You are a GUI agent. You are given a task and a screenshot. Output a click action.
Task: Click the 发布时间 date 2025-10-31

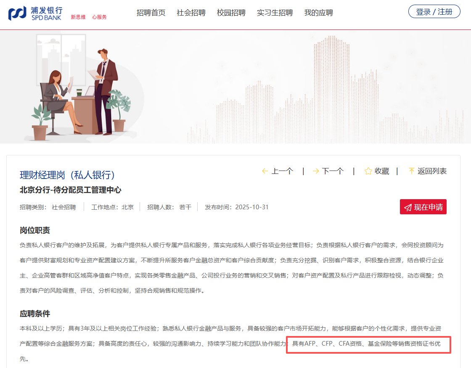coord(251,207)
